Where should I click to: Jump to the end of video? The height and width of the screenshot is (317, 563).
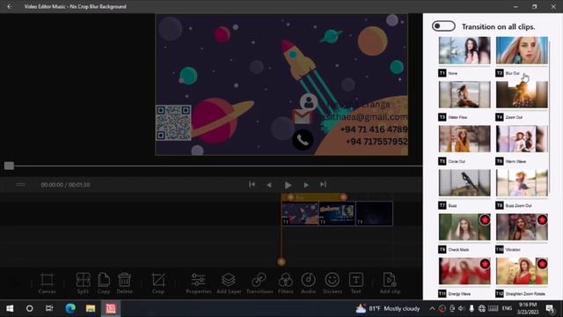coord(323,184)
